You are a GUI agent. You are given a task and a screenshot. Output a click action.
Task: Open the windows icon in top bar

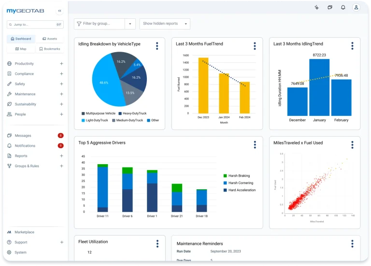(330, 8)
